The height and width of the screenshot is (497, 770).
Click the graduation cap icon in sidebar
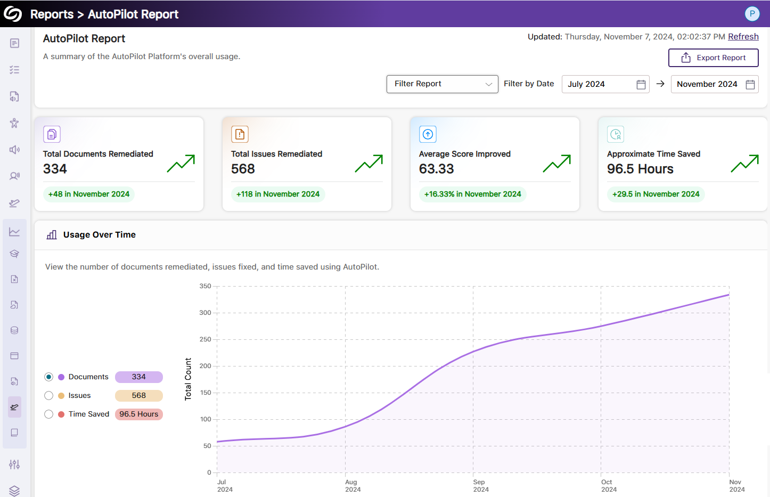click(14, 254)
